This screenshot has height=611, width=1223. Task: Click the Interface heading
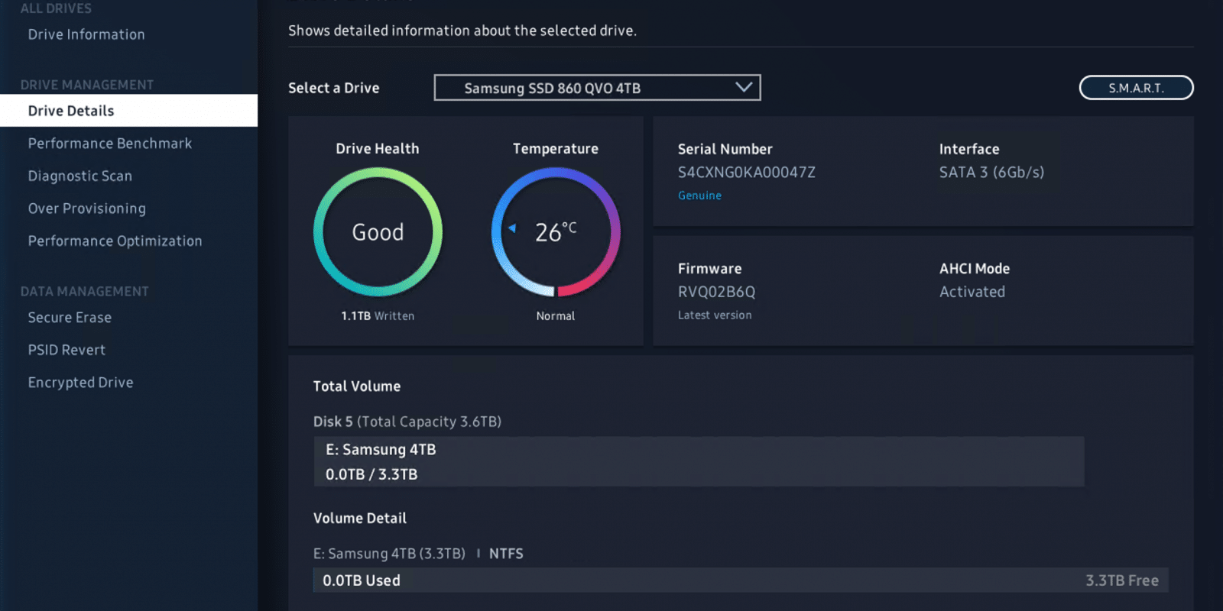[x=969, y=150]
